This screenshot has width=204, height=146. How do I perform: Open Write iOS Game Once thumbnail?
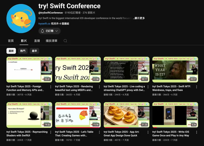(175, 115)
